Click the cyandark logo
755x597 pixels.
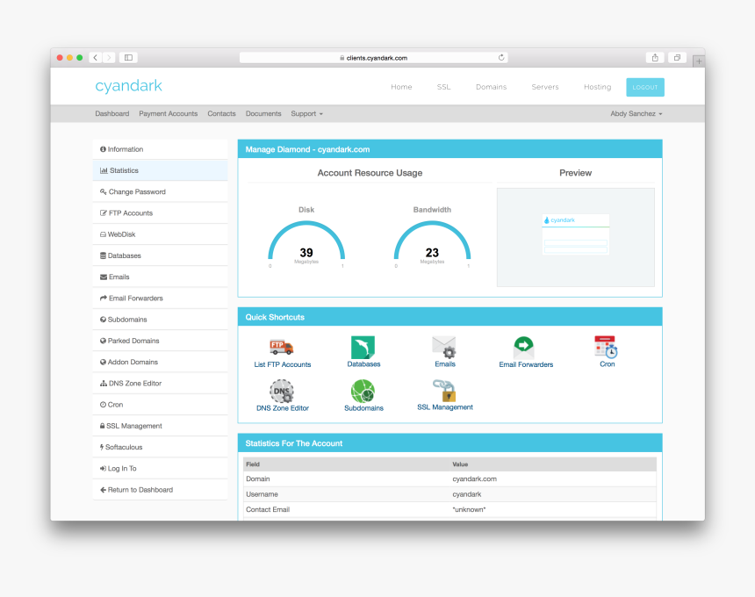(128, 86)
